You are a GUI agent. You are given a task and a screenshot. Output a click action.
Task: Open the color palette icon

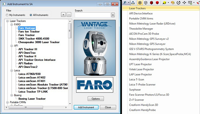[172, 3]
